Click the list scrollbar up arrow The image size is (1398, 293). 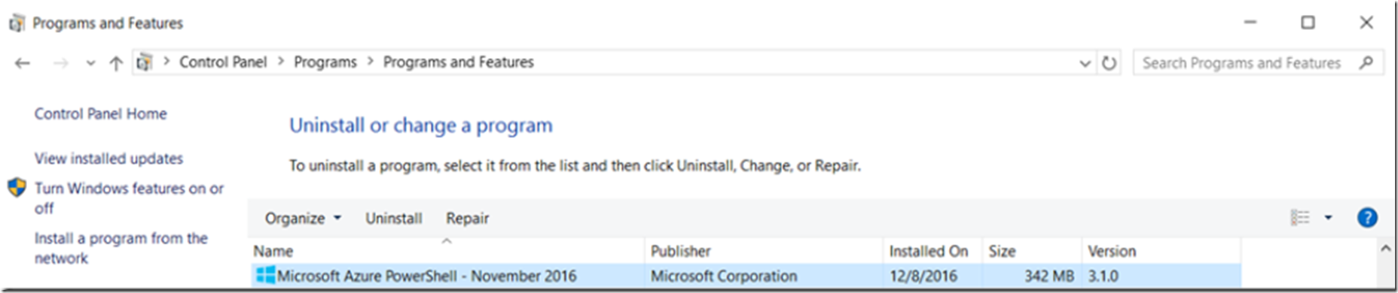coord(1385,249)
